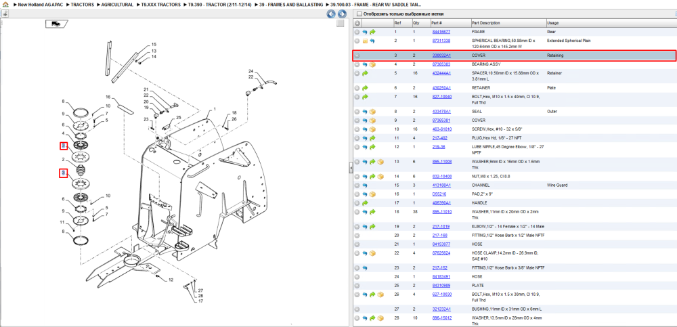Click box icon in BOLT 627-10030 row
Viewport: 677px width, 327px height.
pos(380,295)
